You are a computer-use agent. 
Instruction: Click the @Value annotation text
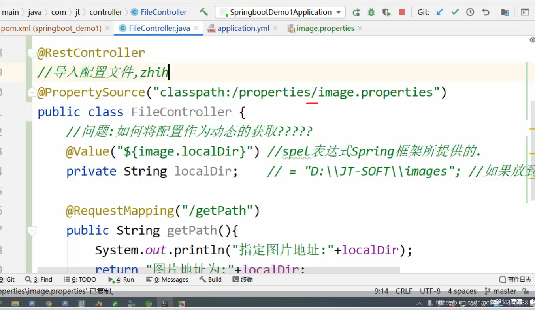pos(88,151)
